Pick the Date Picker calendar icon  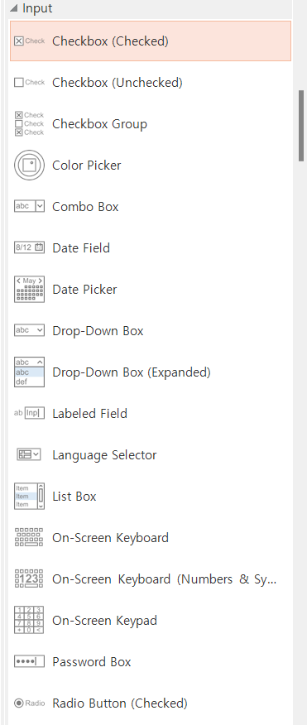click(29, 289)
